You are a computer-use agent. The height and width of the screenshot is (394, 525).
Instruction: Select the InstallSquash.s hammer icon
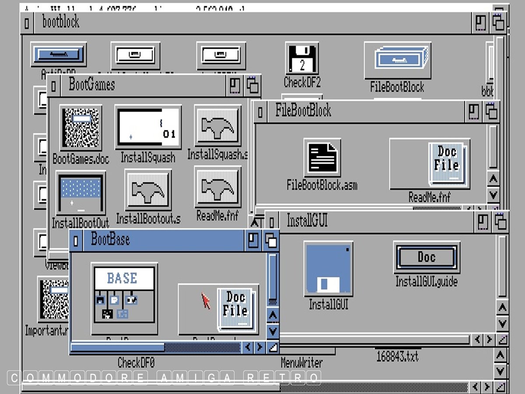point(218,127)
